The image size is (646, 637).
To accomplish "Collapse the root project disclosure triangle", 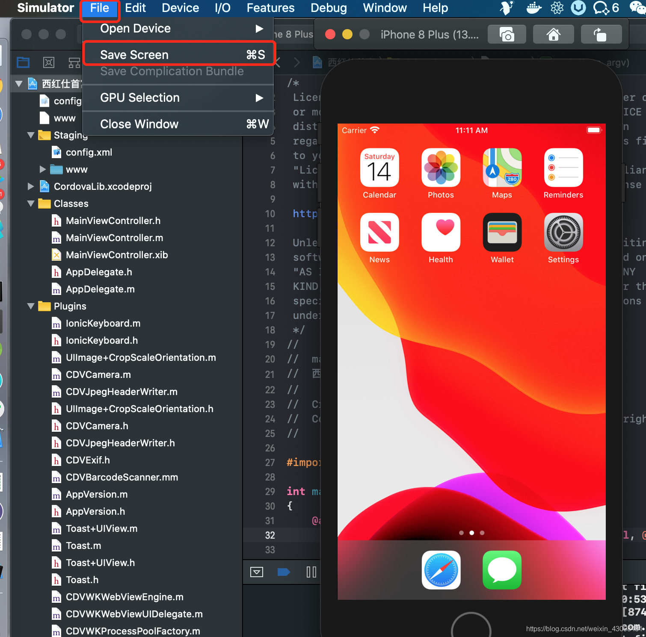I will pyautogui.click(x=19, y=84).
